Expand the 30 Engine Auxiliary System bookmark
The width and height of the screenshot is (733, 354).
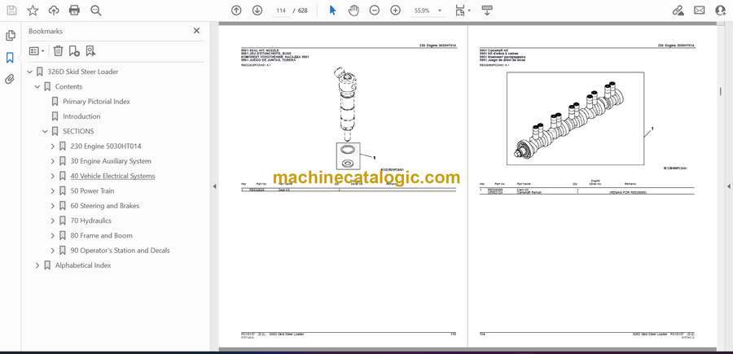tap(53, 161)
